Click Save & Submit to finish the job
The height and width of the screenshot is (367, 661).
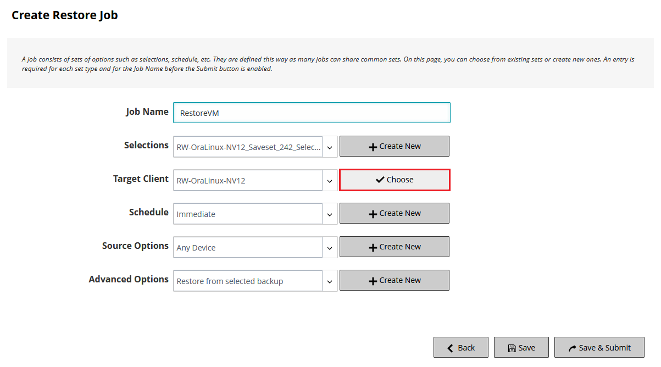(x=599, y=347)
